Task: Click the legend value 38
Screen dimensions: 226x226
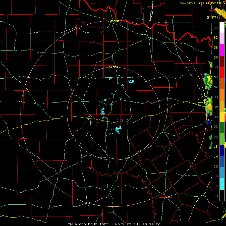Action: [216, 97]
